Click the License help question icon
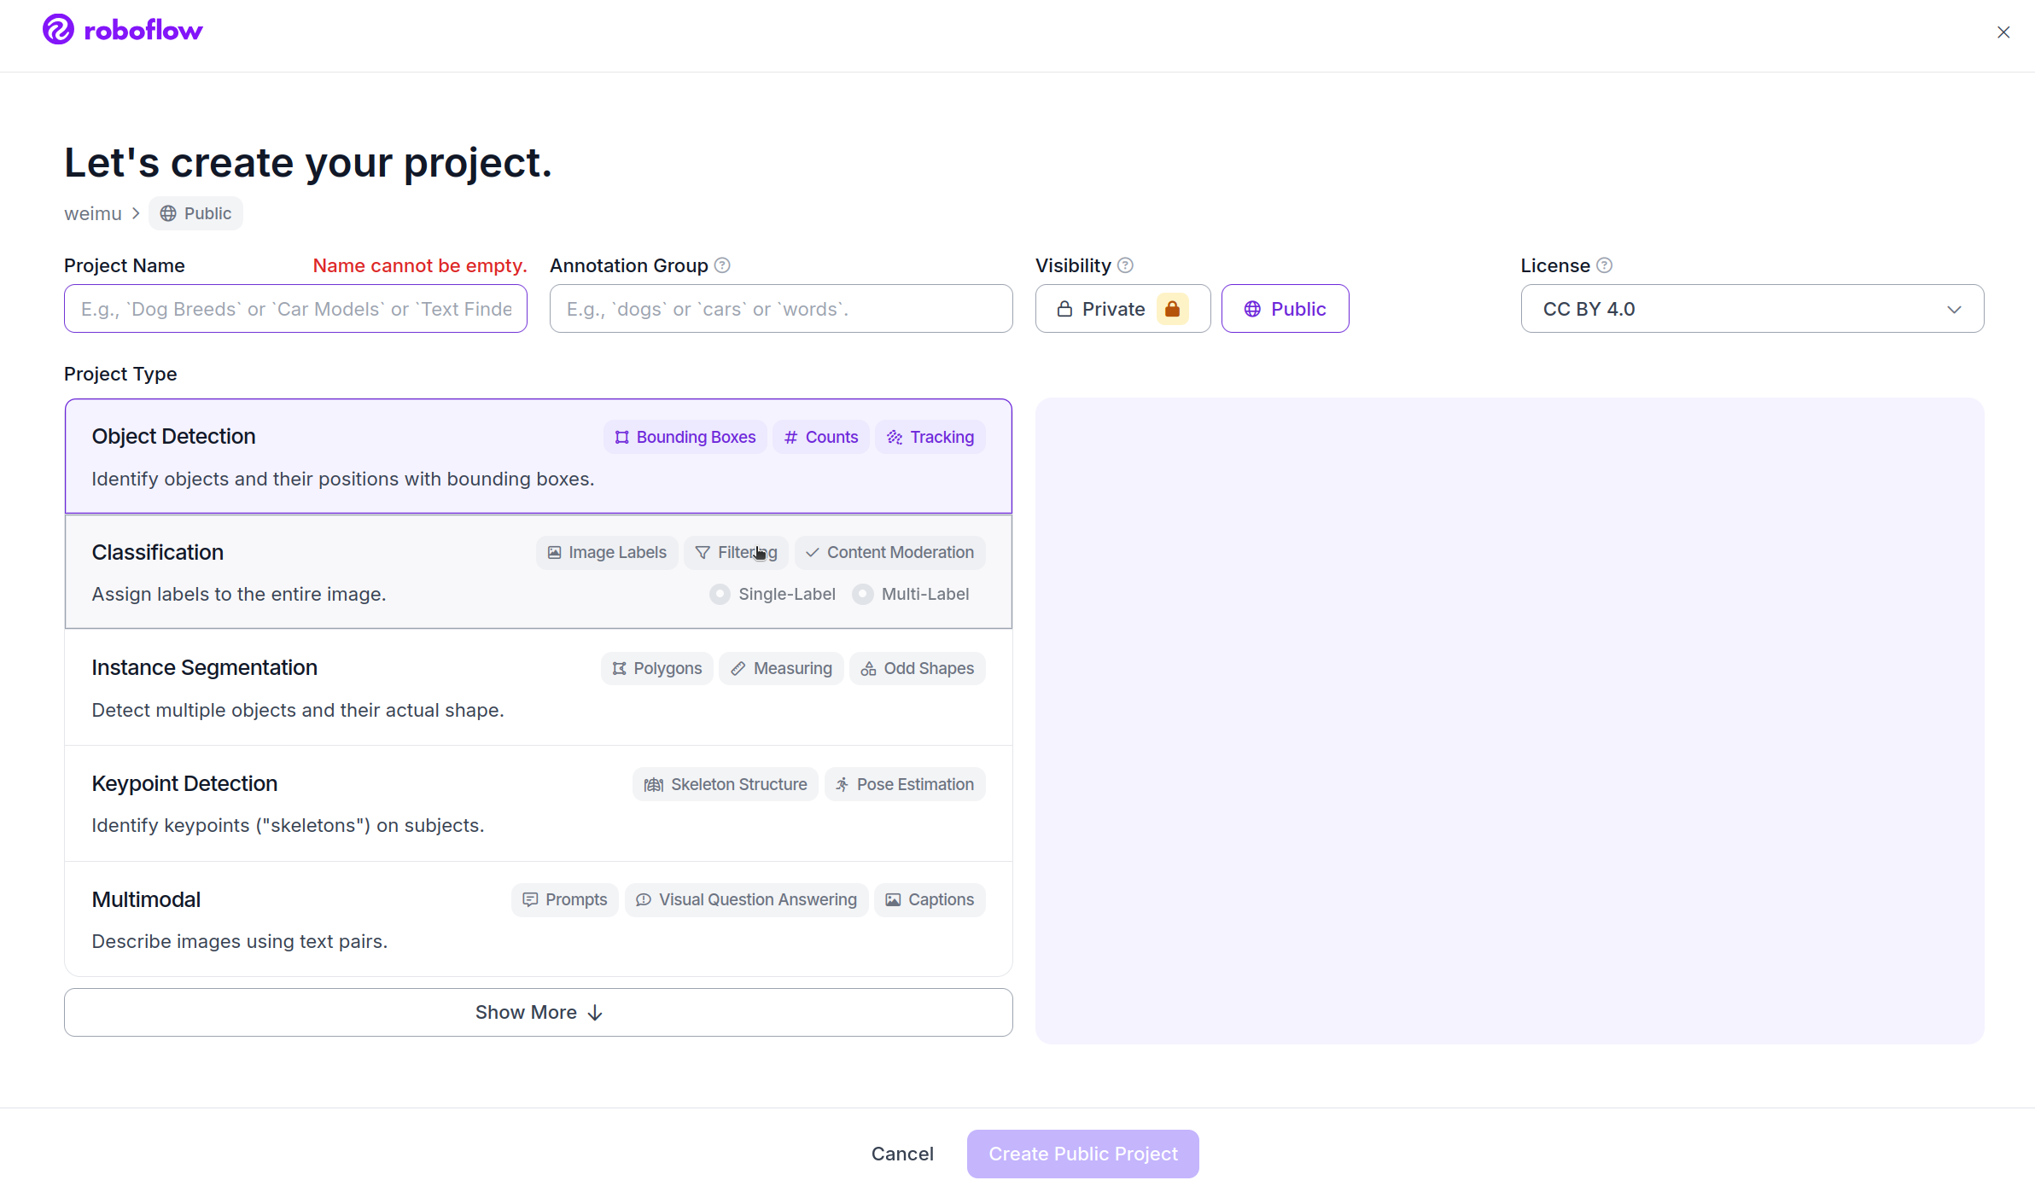The width and height of the screenshot is (2035, 1192). coord(1604,265)
